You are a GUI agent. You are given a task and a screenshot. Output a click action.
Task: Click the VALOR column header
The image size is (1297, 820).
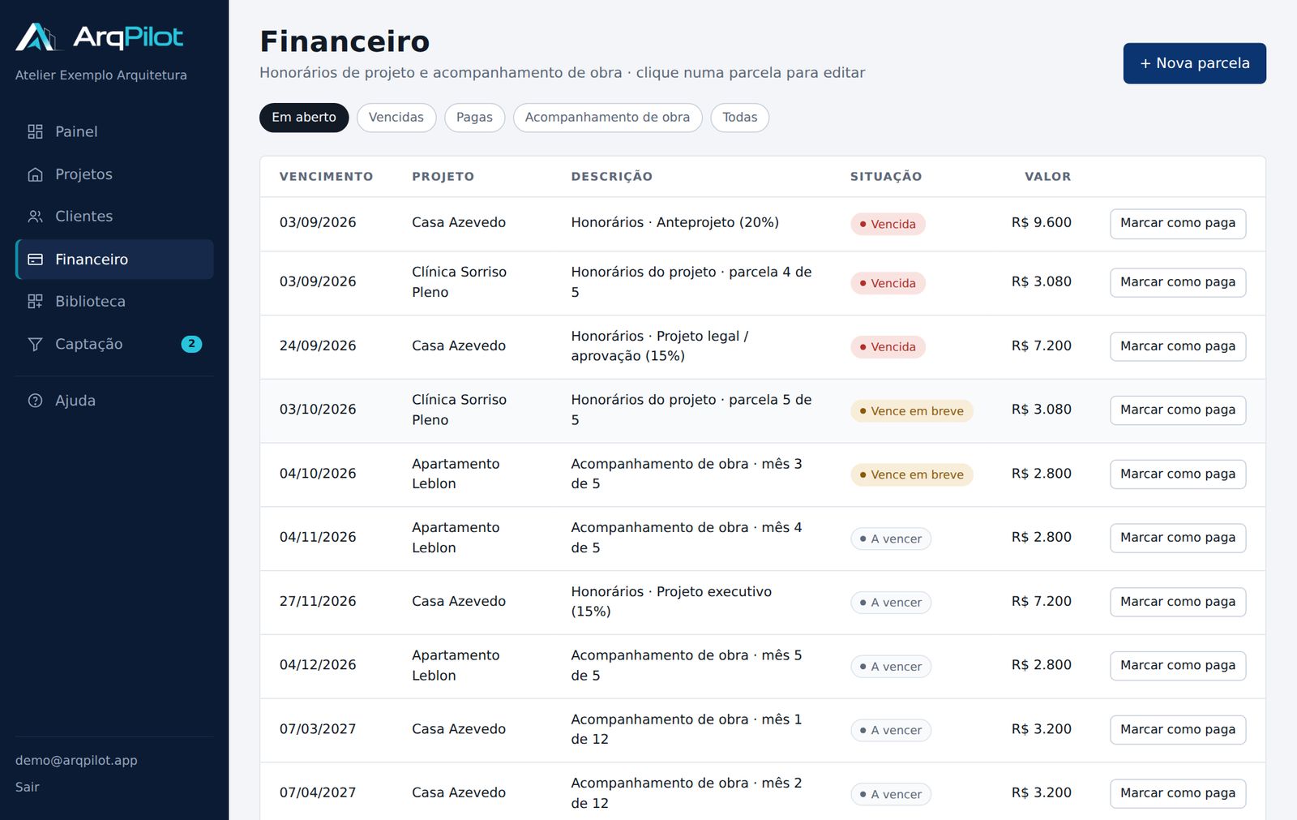[x=1048, y=177]
